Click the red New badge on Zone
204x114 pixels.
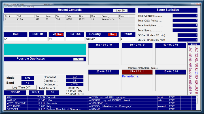[x=59, y=34]
